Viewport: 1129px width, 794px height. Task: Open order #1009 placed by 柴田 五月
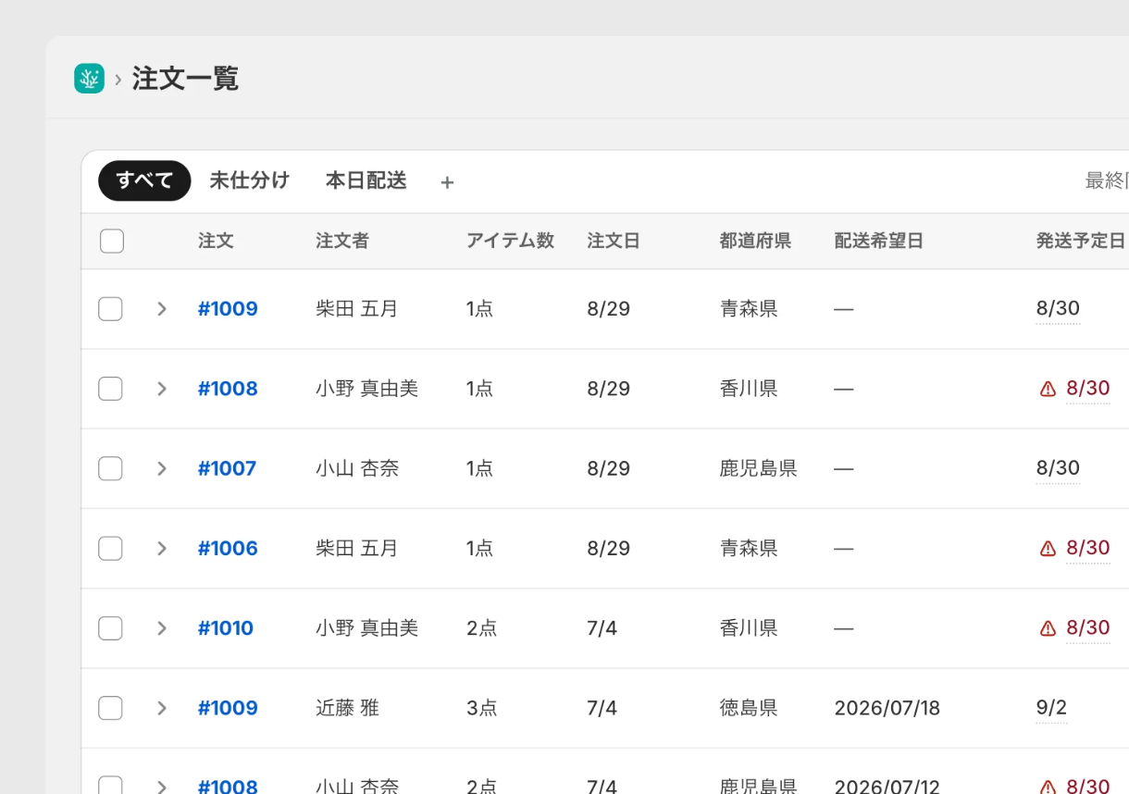228,309
